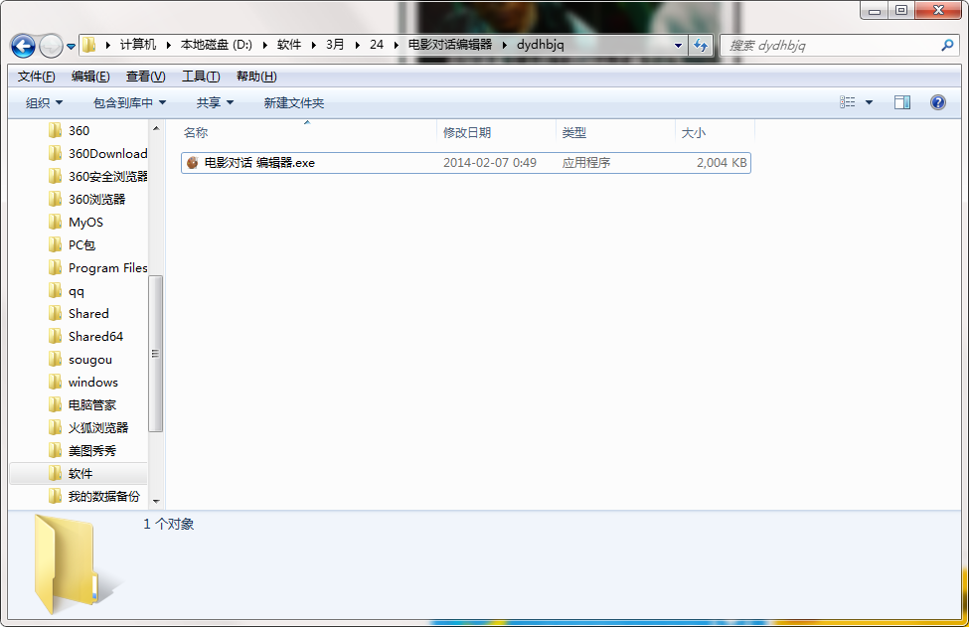Click sidebar scrollbar up arrow
Screen dimensions: 969x627
[x=156, y=128]
